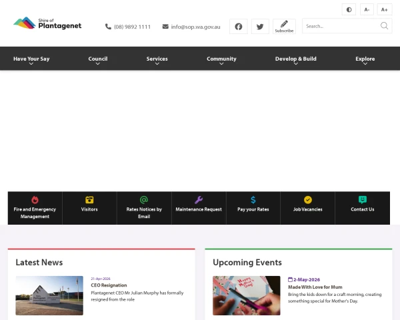Open the Facebook page icon
Viewport: 400px width, 320px height.
[x=239, y=26]
